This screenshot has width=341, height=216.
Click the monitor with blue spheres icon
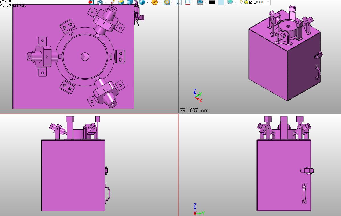click(x=200, y=2)
